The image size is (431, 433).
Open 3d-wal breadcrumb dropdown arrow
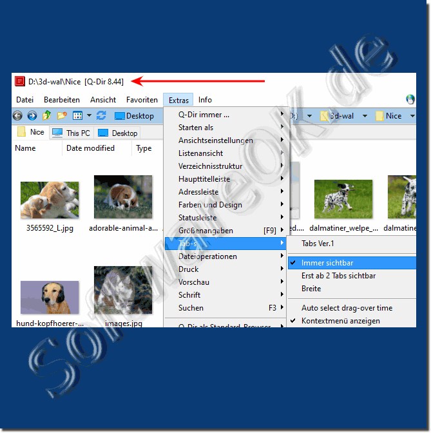pyautogui.click(x=365, y=116)
